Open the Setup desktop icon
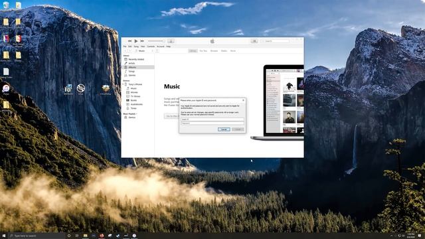425x239 pixels. [81, 89]
